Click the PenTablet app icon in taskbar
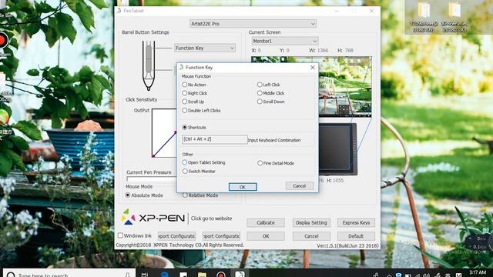This screenshot has width=493, height=277. click(x=240, y=274)
